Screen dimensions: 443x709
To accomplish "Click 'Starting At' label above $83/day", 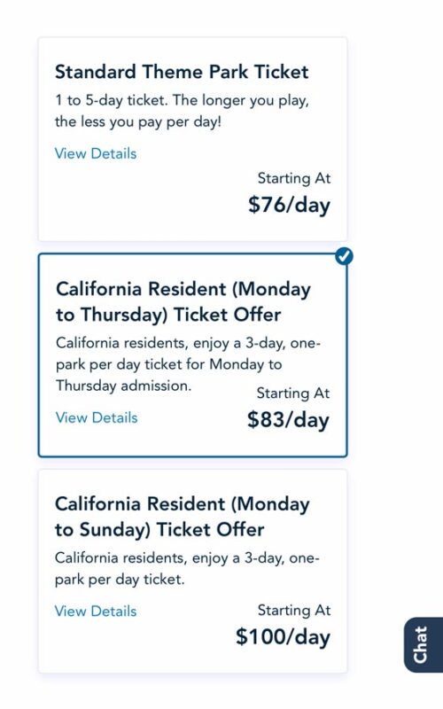I will 293,393.
